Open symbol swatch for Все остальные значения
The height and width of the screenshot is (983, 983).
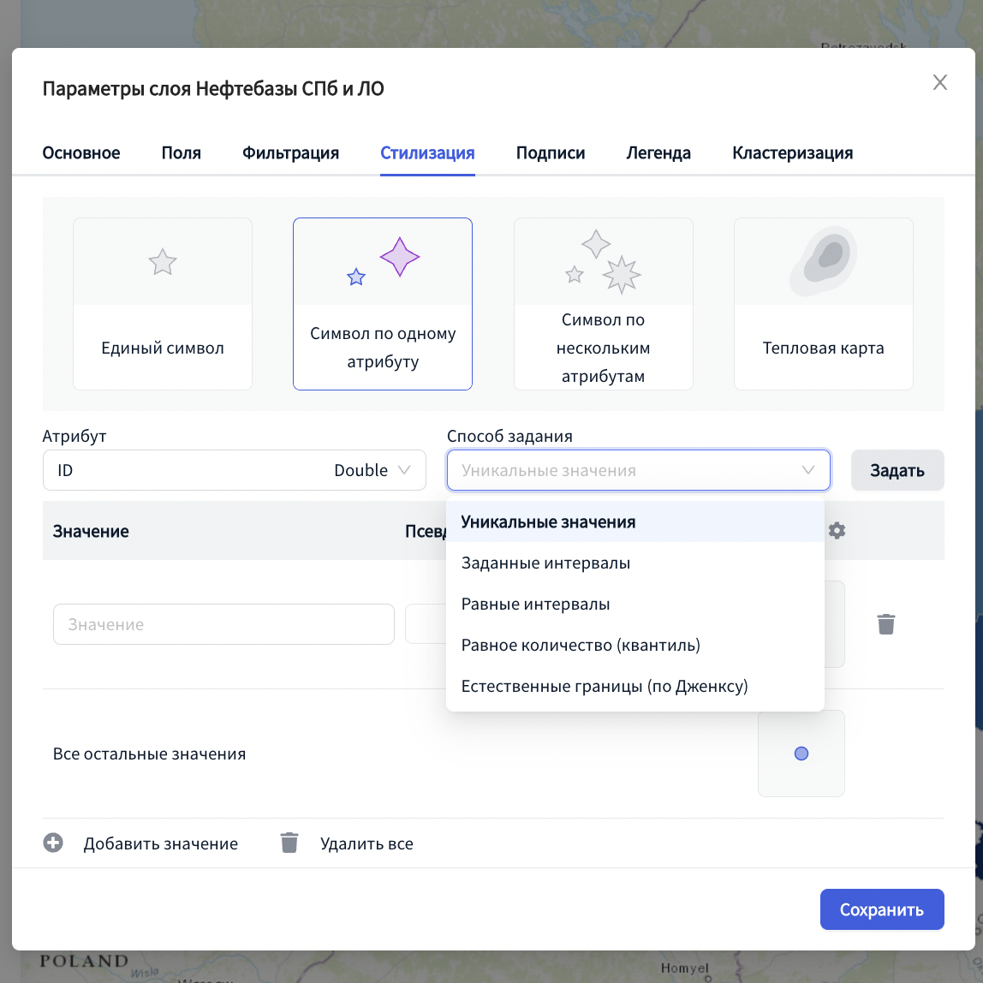801,754
